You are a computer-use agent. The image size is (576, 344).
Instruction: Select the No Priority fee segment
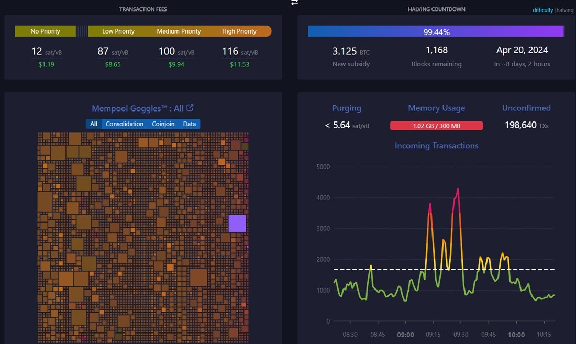pos(45,31)
